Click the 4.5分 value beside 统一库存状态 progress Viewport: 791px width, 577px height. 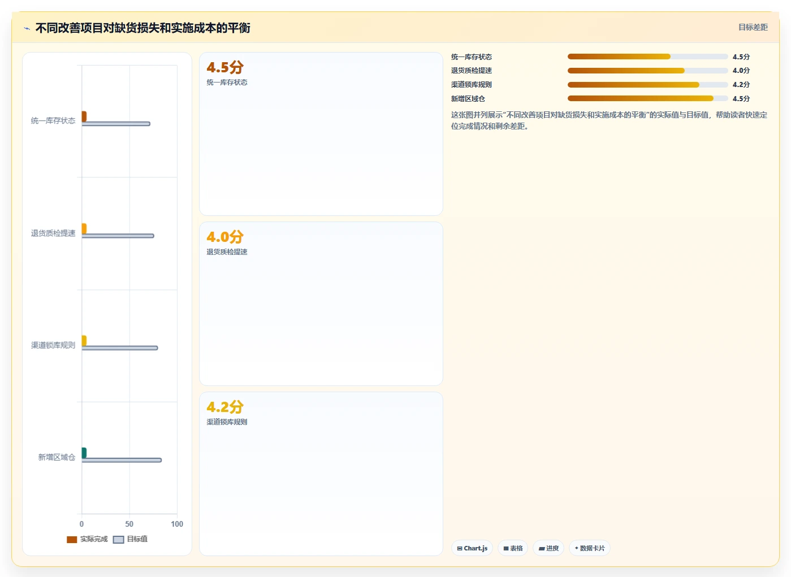coord(741,57)
